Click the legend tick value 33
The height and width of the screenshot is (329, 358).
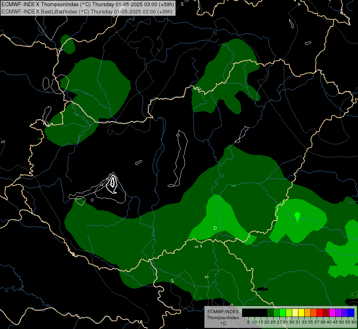[x=304, y=322]
